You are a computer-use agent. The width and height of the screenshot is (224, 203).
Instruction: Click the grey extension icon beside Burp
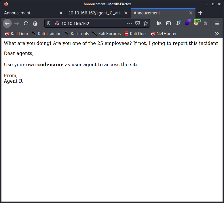pyautogui.click(x=205, y=23)
